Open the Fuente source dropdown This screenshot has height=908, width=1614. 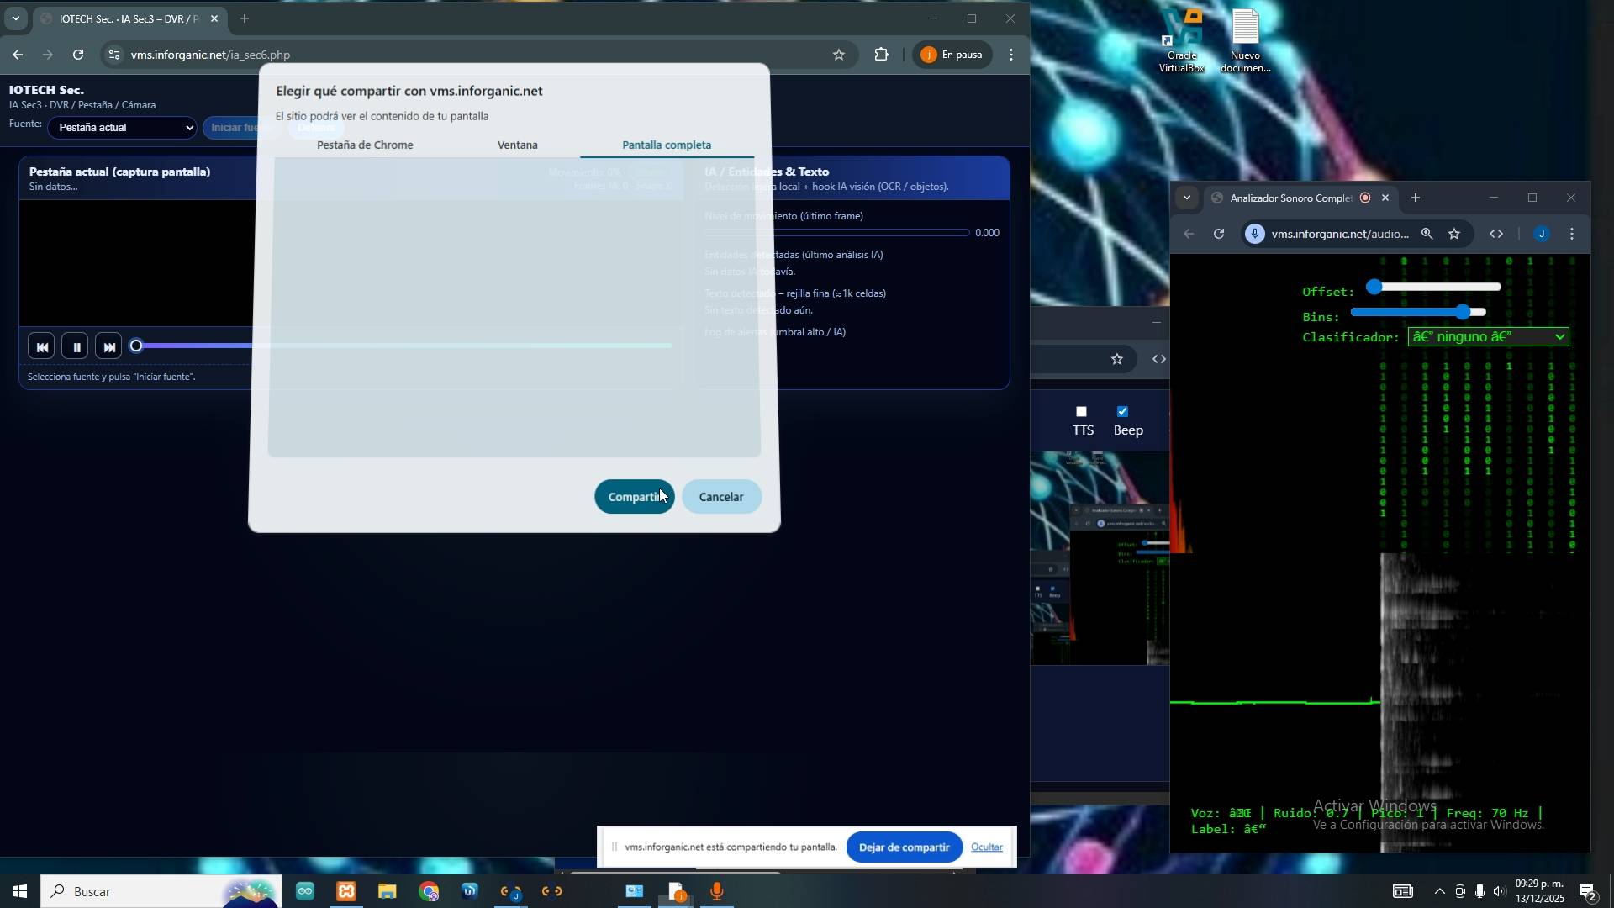[123, 128]
